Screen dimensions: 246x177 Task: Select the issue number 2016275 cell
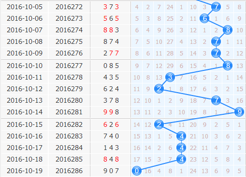69,41
